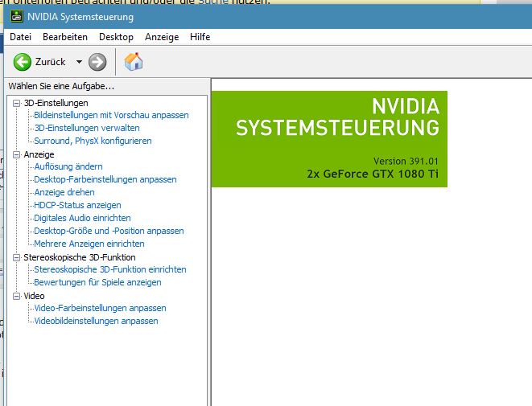This screenshot has width=532, height=406.
Task: Select Anzeige drehen
Action: pyautogui.click(x=64, y=192)
